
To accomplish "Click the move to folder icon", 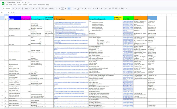I will point(26,3).
